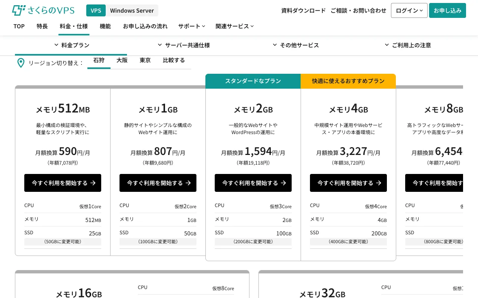Open the ログイン dropdown

409,10
